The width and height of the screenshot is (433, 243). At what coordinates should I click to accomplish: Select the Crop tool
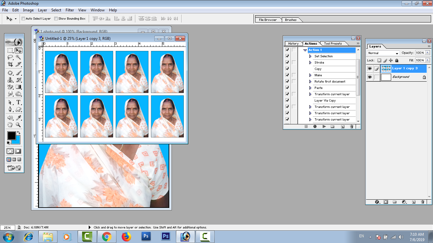(10, 64)
